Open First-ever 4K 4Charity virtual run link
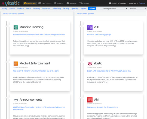The image size is (147, 119). pyautogui.click(x=36, y=71)
